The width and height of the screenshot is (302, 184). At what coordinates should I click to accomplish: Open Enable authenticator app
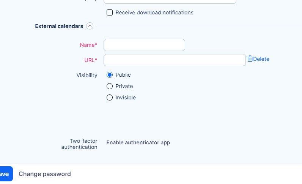[138, 142]
